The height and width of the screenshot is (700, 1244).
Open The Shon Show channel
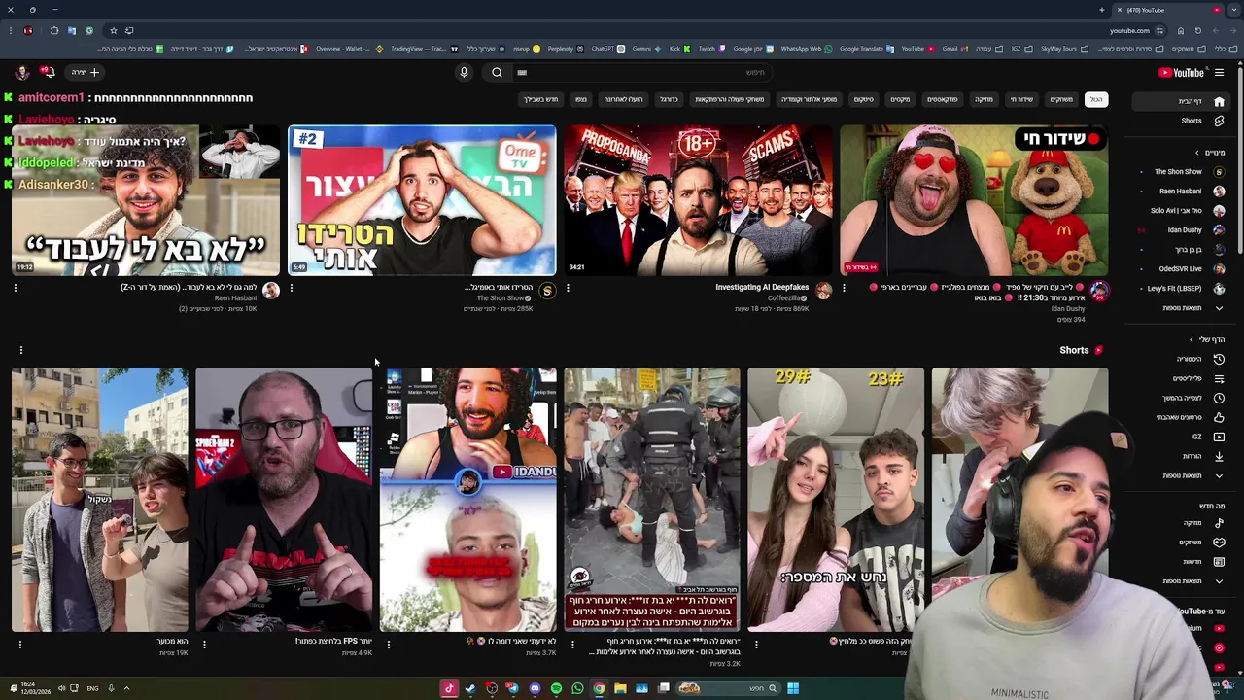coord(1182,172)
